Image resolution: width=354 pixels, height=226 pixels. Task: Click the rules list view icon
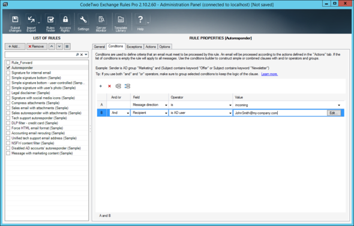pyautogui.click(x=67, y=47)
